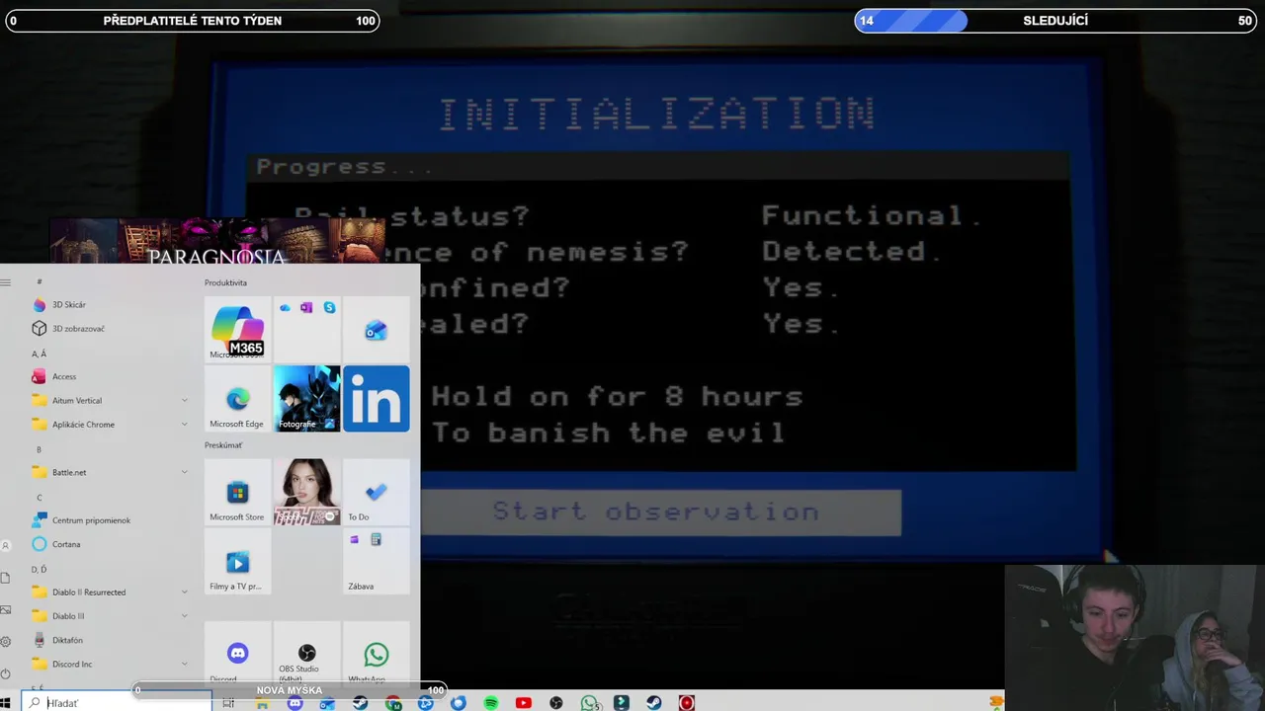Open the To Do tile
This screenshot has width=1265, height=711.
coord(376,492)
